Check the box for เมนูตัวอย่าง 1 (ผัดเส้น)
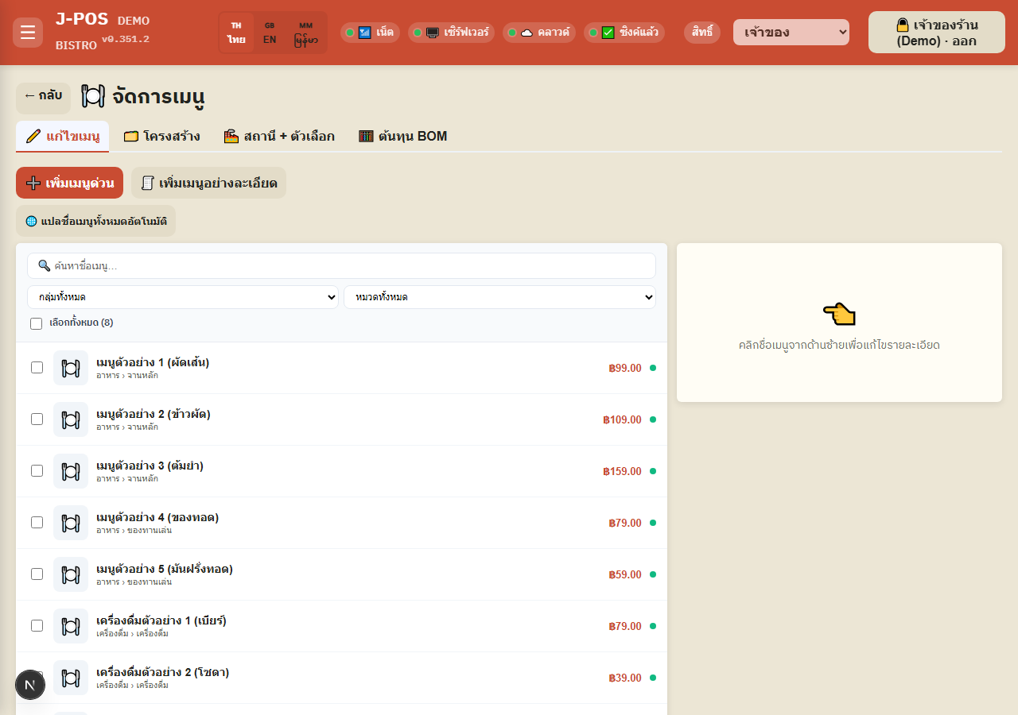This screenshot has width=1018, height=715. tap(37, 367)
